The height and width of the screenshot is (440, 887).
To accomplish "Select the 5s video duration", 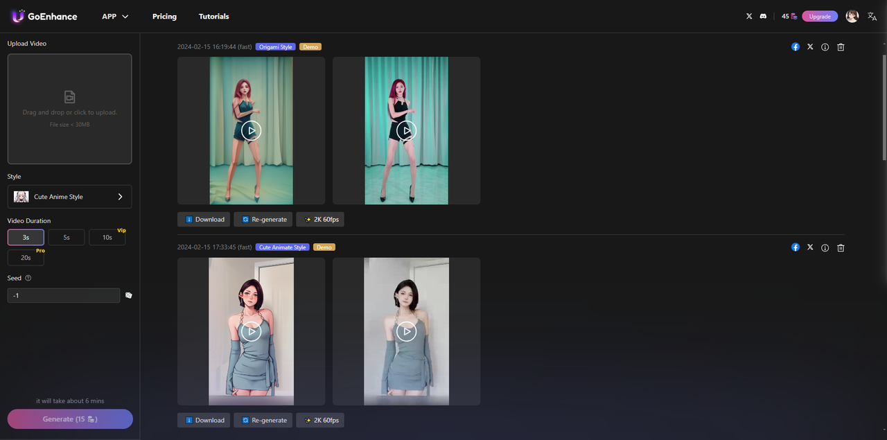I will (x=67, y=237).
